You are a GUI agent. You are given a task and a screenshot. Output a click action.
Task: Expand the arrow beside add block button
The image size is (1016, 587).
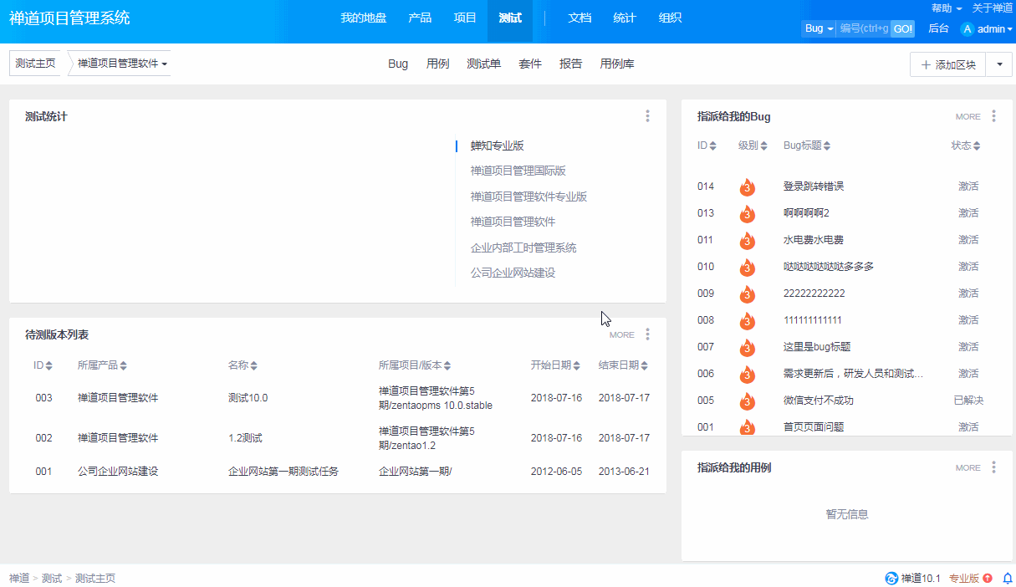click(x=998, y=64)
